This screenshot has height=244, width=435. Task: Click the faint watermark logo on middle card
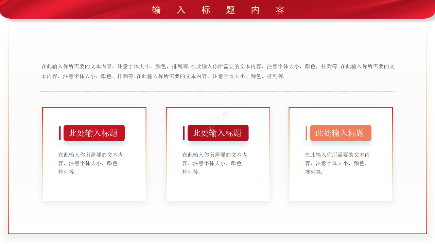[x=217, y=118]
